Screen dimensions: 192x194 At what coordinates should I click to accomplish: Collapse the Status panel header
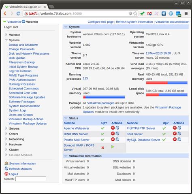click(x=66, y=118)
